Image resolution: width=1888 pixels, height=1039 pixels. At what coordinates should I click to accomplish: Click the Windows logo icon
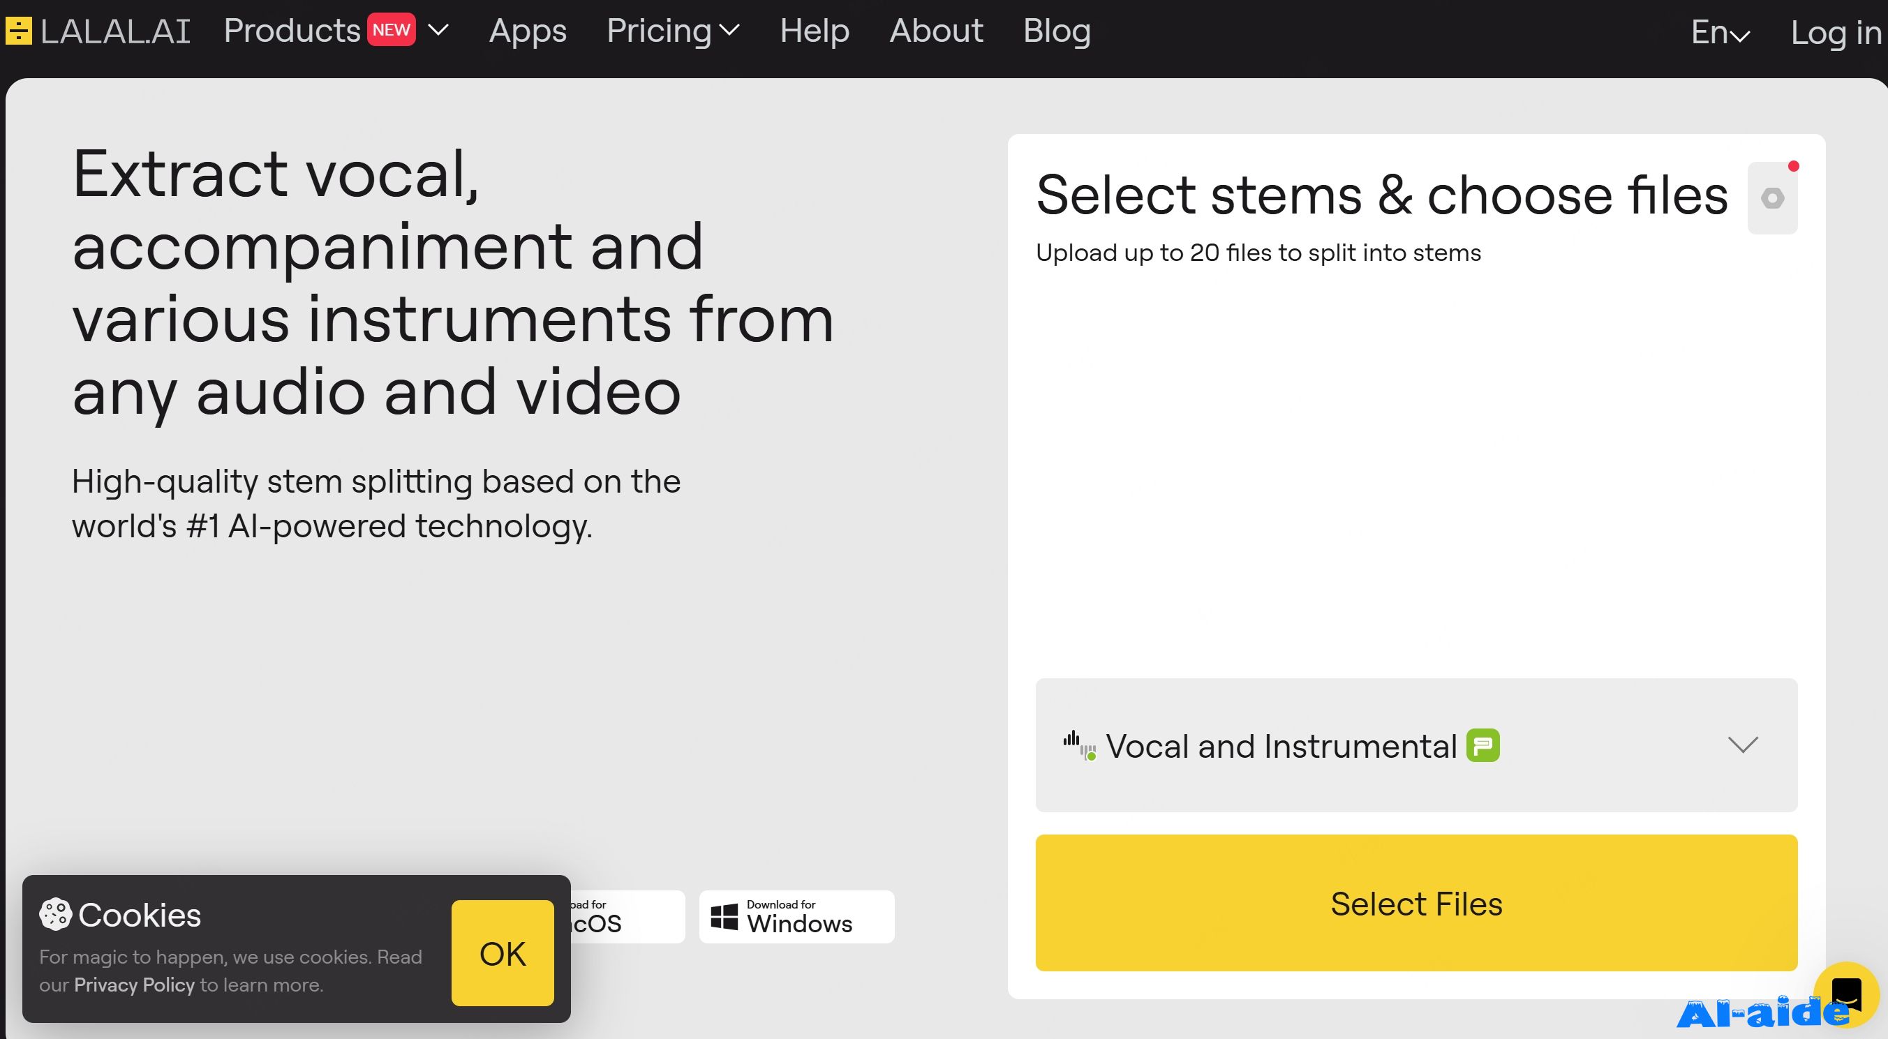pyautogui.click(x=725, y=916)
